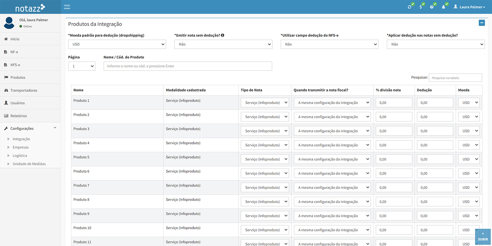Open Transportadoras in sidebar

30,90
